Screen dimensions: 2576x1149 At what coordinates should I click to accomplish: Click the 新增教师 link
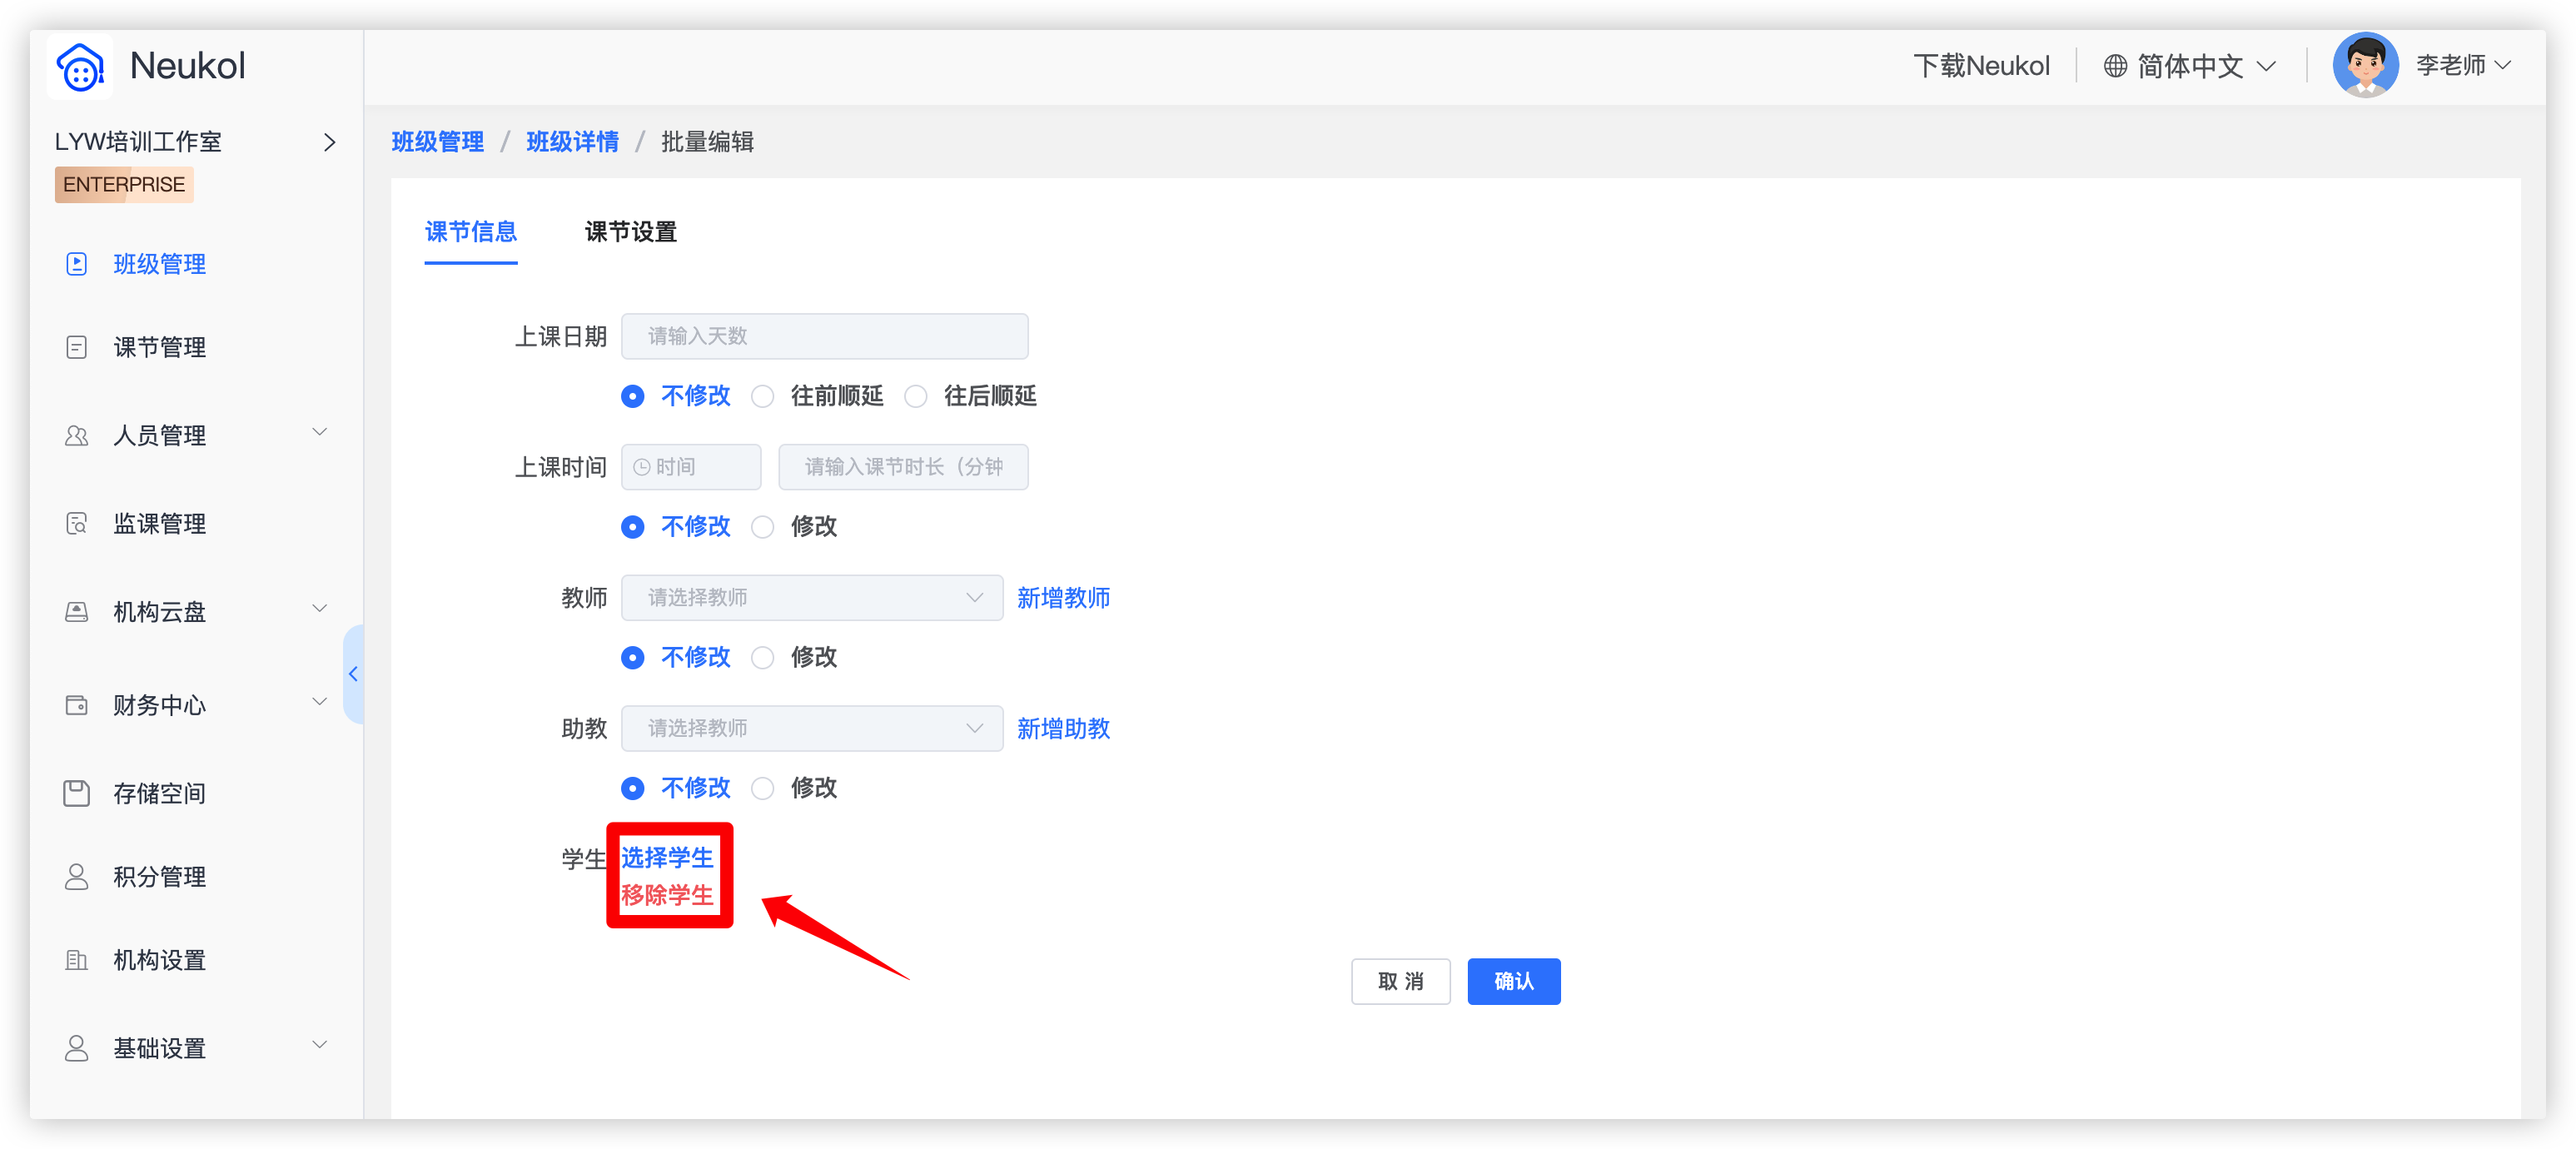click(1063, 598)
